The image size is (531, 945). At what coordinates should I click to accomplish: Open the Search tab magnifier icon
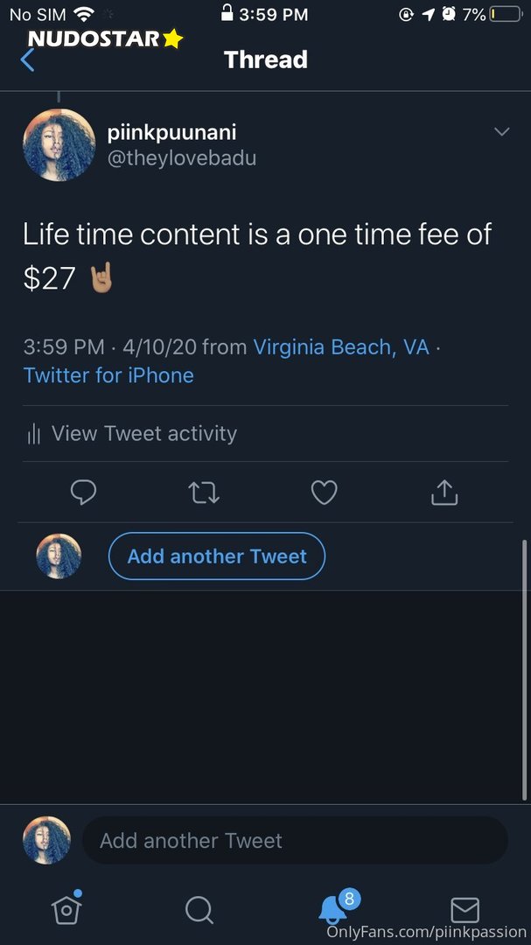click(x=199, y=910)
